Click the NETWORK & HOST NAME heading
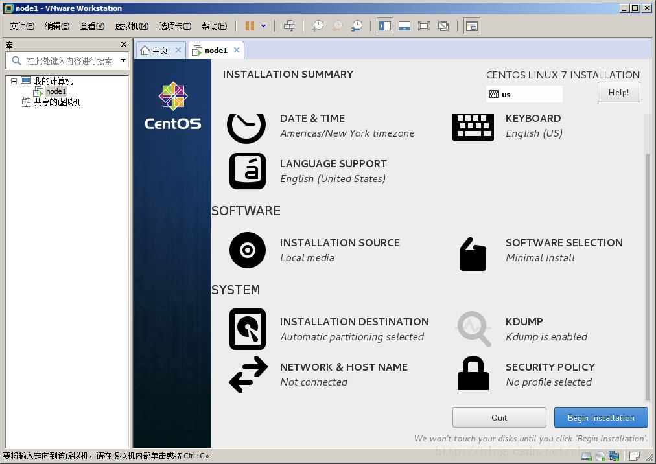 [x=344, y=367]
